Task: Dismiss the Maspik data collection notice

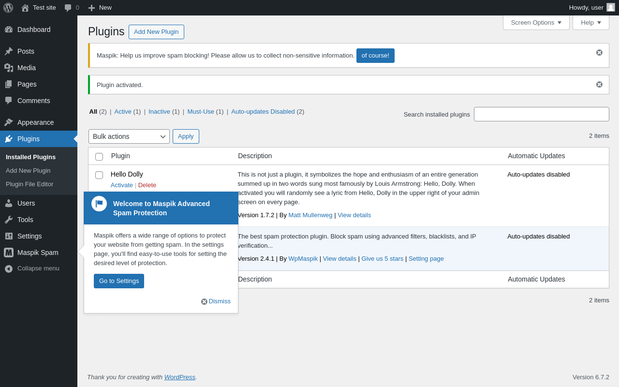Action: (599, 52)
